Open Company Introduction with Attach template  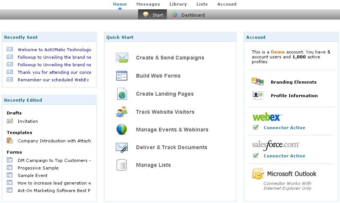click(x=54, y=141)
